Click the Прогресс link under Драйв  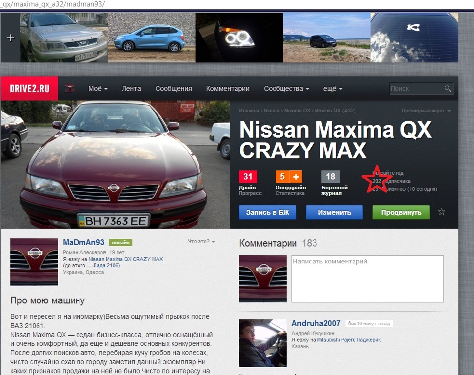[x=250, y=193]
